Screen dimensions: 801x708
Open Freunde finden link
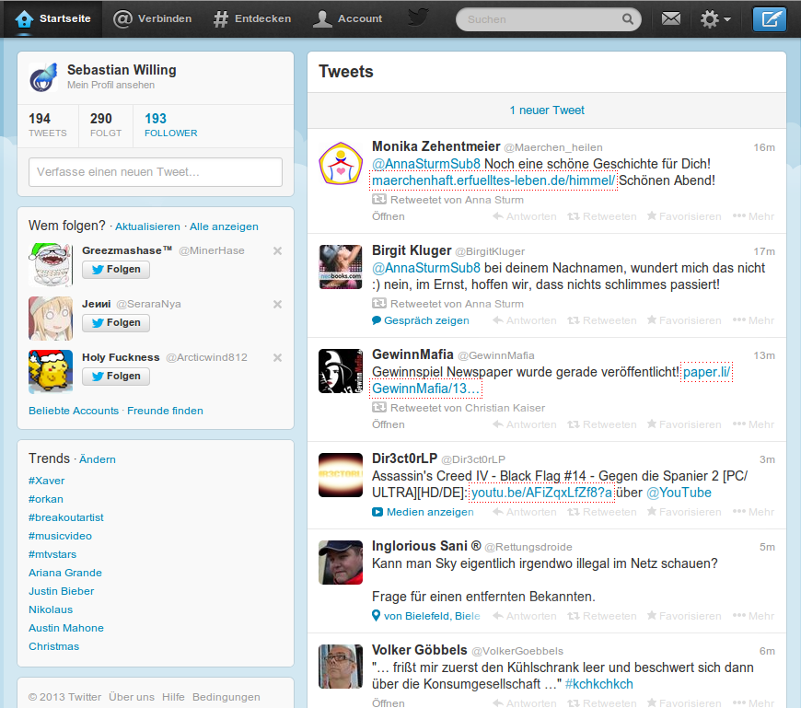pyautogui.click(x=165, y=411)
